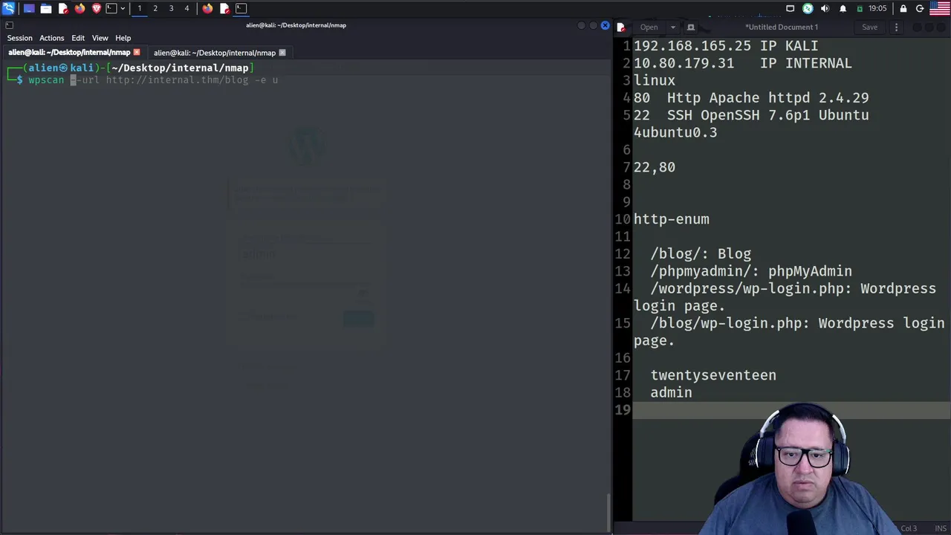This screenshot has height=535, width=951.
Task: Click the INS indicator in editor status bar
Action: (x=940, y=528)
